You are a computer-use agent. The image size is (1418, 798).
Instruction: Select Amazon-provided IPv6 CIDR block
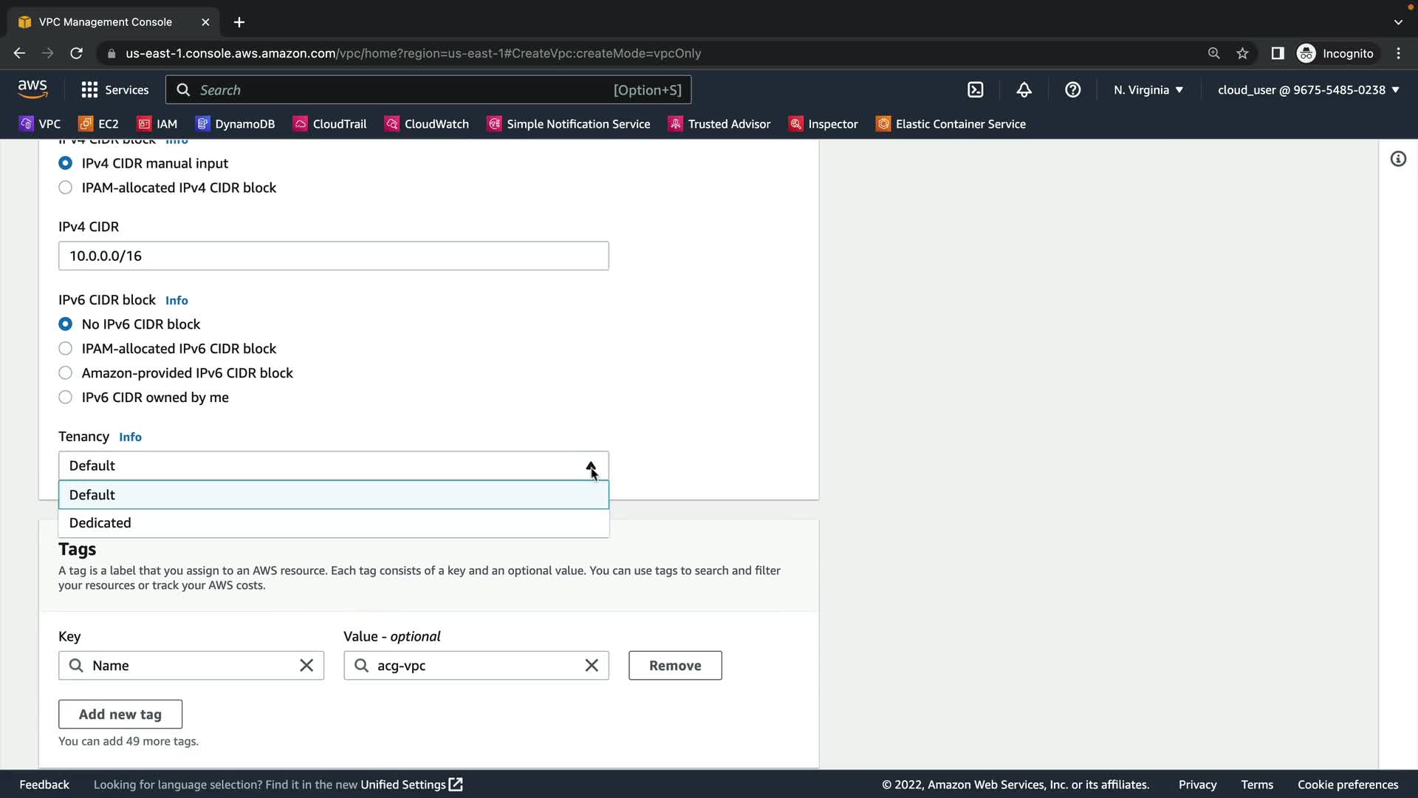tap(66, 373)
